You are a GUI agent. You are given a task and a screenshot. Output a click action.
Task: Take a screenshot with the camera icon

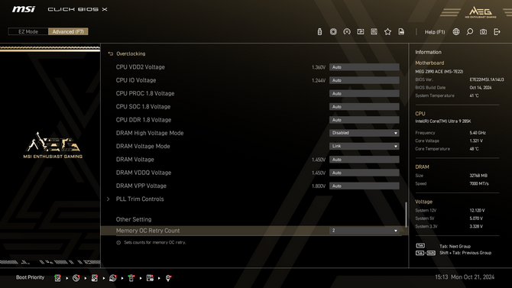(x=483, y=31)
